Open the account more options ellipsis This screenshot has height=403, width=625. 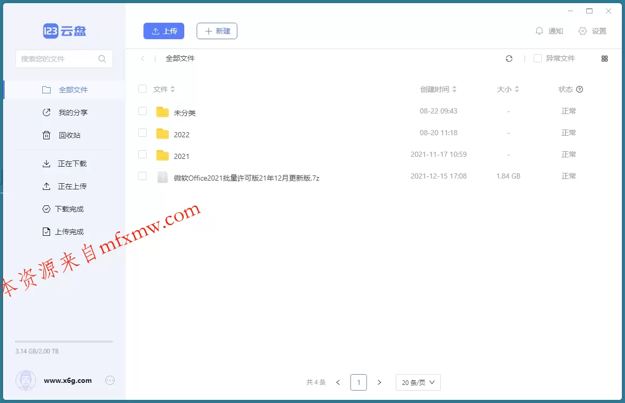click(110, 380)
